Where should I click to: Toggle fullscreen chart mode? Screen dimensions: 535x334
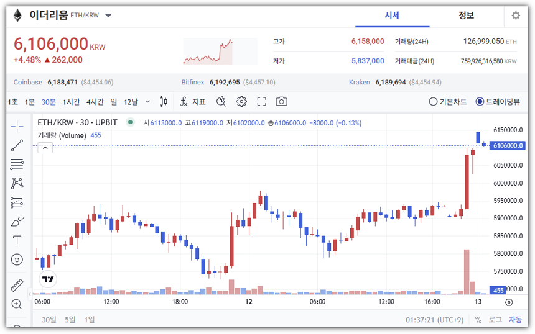(x=262, y=101)
